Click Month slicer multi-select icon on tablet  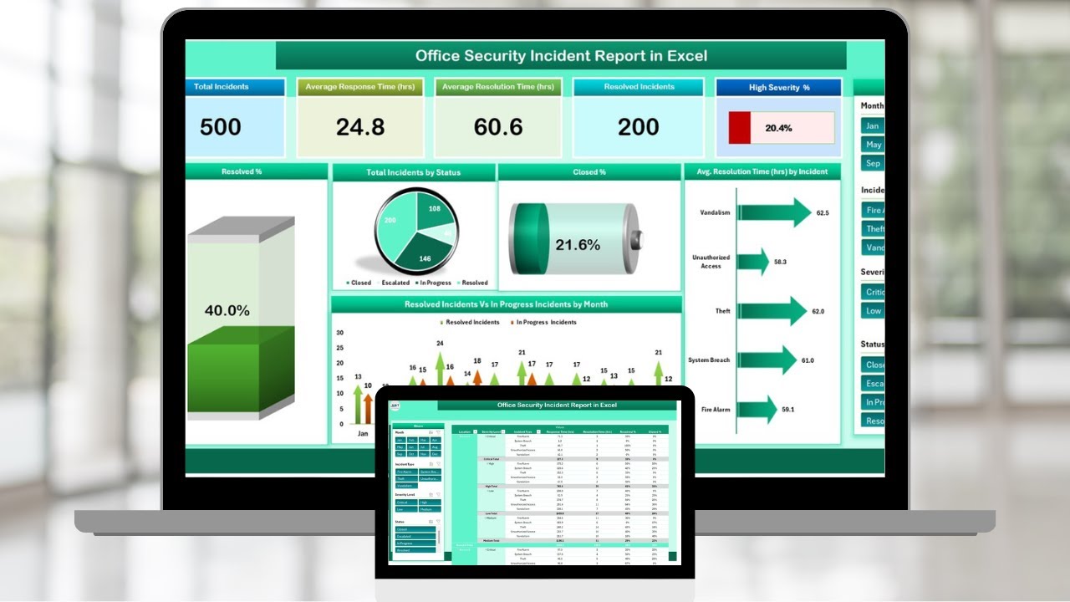[431, 432]
